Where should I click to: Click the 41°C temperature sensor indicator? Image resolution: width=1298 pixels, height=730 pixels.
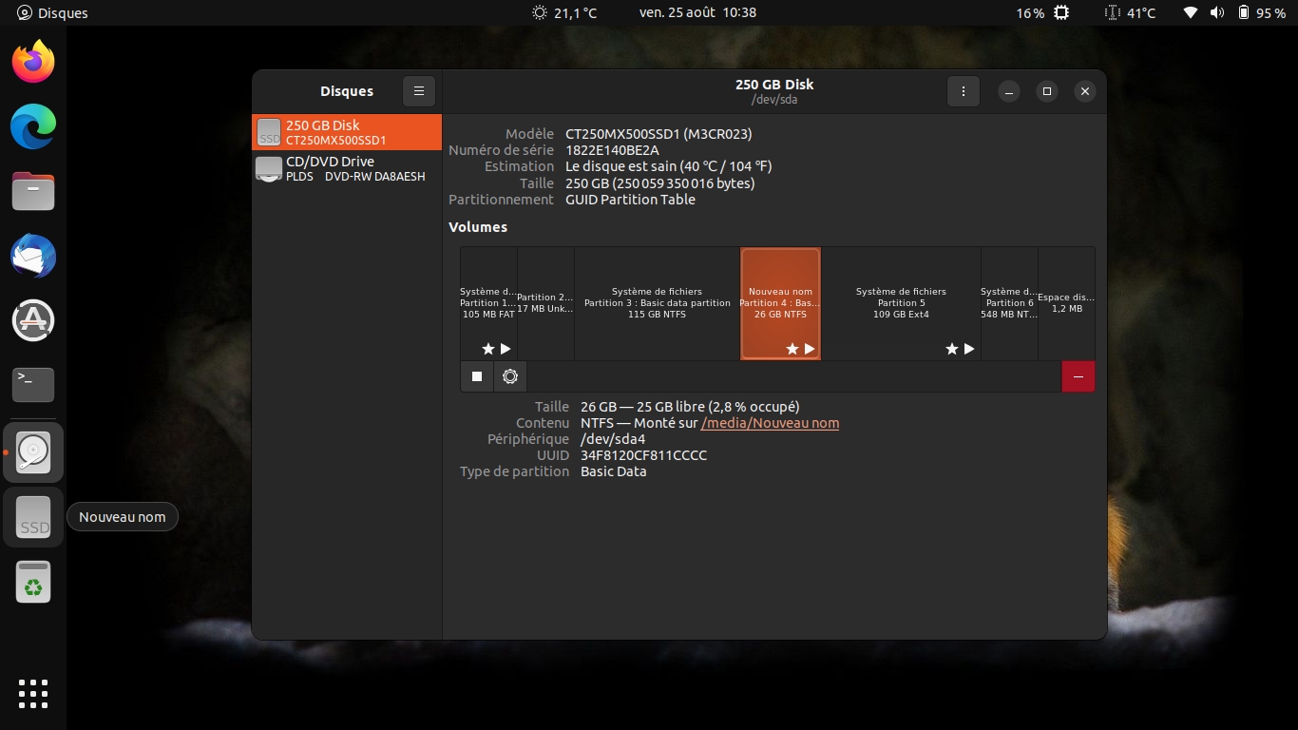[1131, 12]
